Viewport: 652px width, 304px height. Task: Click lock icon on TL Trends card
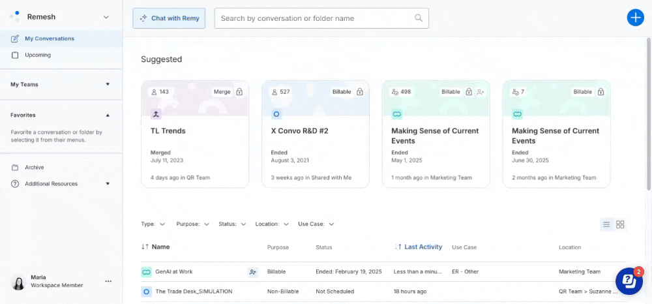pyautogui.click(x=239, y=92)
